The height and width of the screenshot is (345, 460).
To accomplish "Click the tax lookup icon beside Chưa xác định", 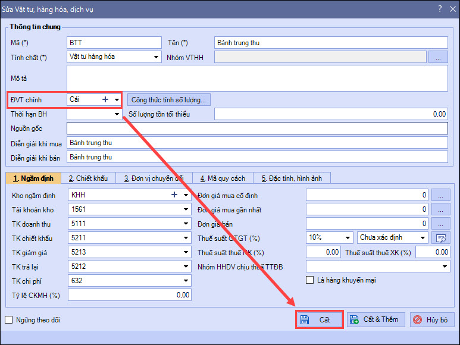I will (441, 238).
